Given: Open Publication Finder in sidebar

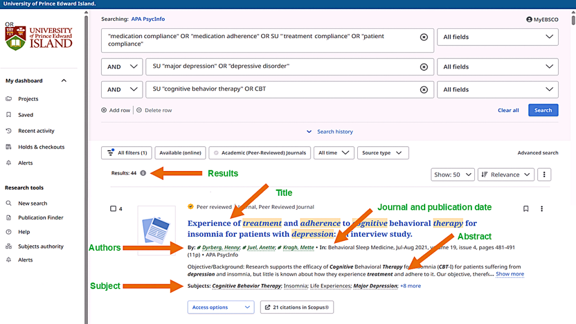Looking at the screenshot, I should 40,218.
